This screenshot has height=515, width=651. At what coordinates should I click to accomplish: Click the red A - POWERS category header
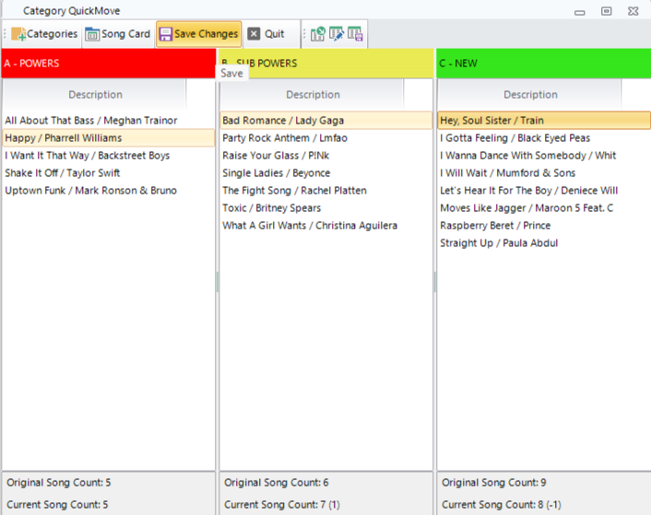[x=108, y=64]
